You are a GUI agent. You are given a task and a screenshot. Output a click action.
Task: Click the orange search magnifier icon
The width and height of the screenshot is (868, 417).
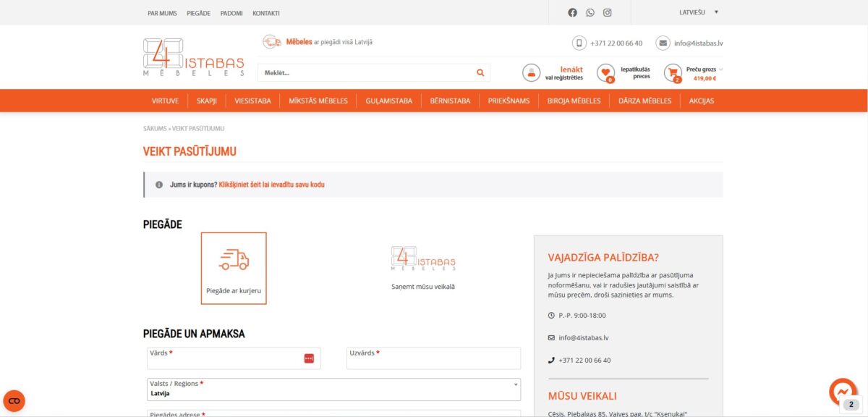pyautogui.click(x=480, y=72)
